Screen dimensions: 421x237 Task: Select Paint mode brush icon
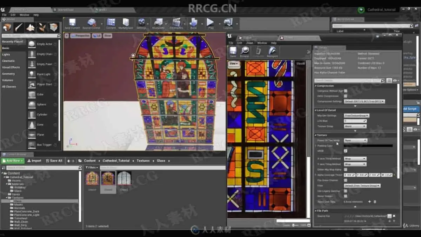(x=19, y=27)
